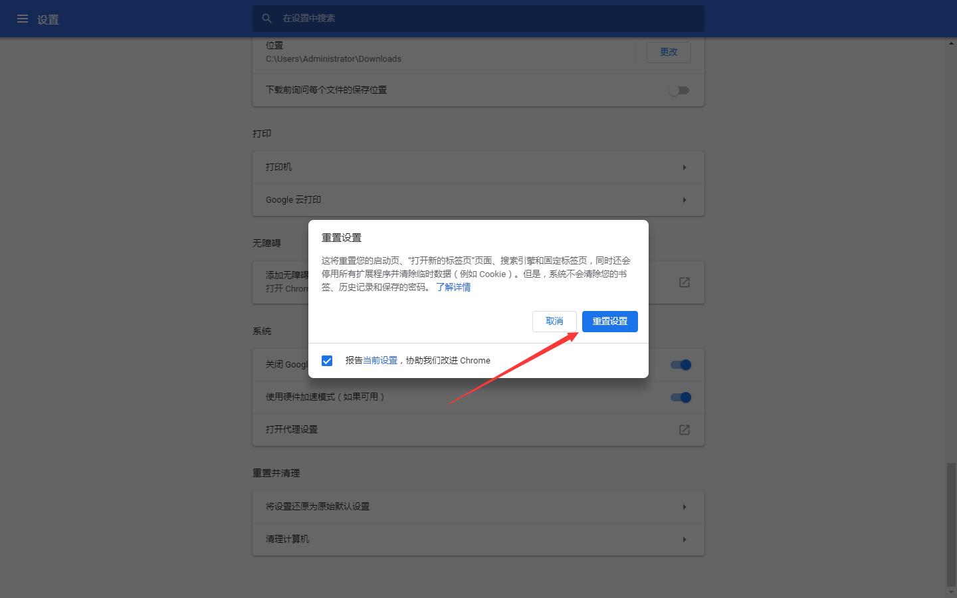Toggle 下载前询问每个文件的保存位置 switch
This screenshot has width=957, height=598.
[x=679, y=90]
